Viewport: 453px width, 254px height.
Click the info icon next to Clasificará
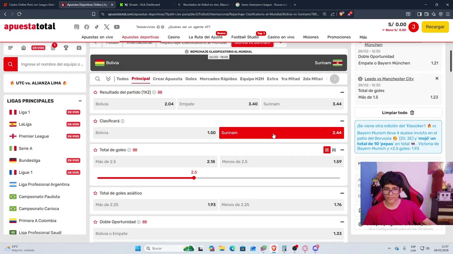click(x=122, y=121)
